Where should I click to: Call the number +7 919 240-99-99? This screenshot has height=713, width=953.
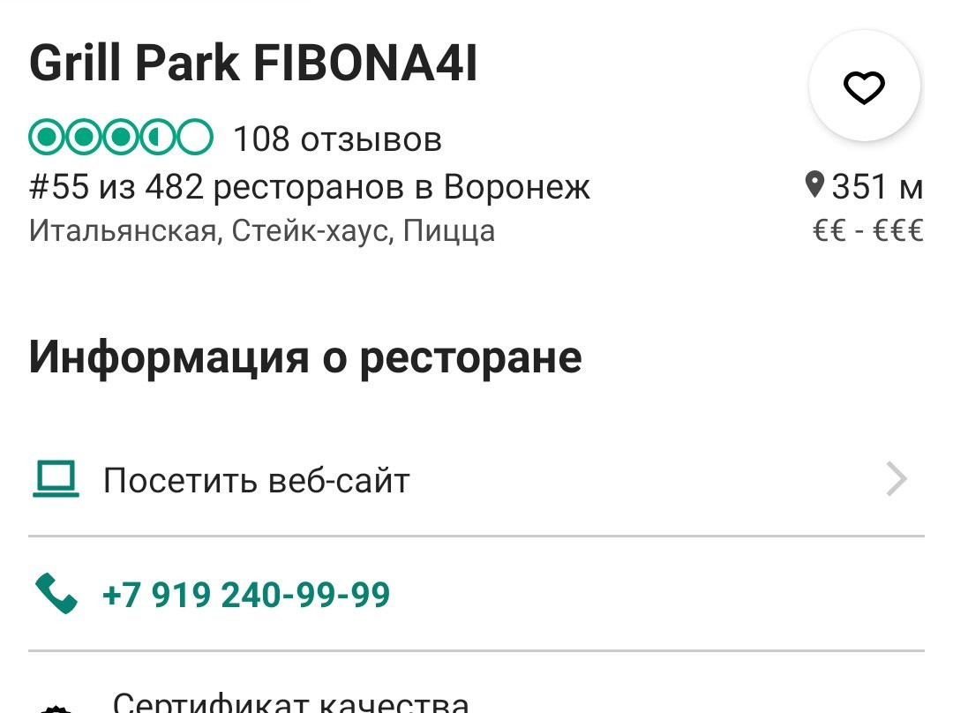246,595
